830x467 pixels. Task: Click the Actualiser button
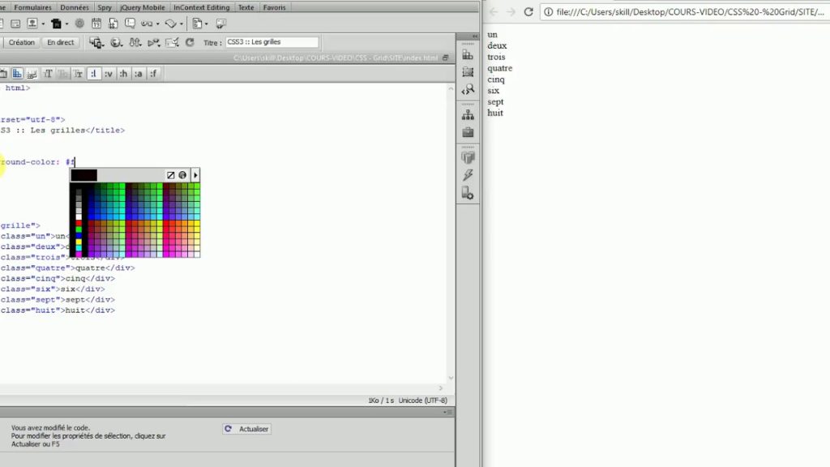point(246,428)
